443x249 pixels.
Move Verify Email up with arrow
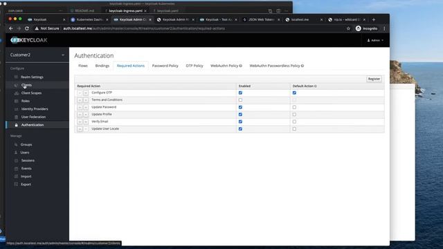point(80,122)
